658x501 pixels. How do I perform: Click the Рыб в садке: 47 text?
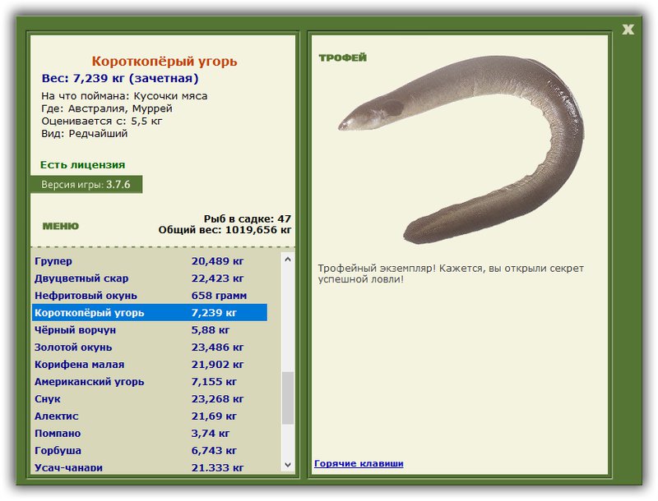pyautogui.click(x=248, y=218)
